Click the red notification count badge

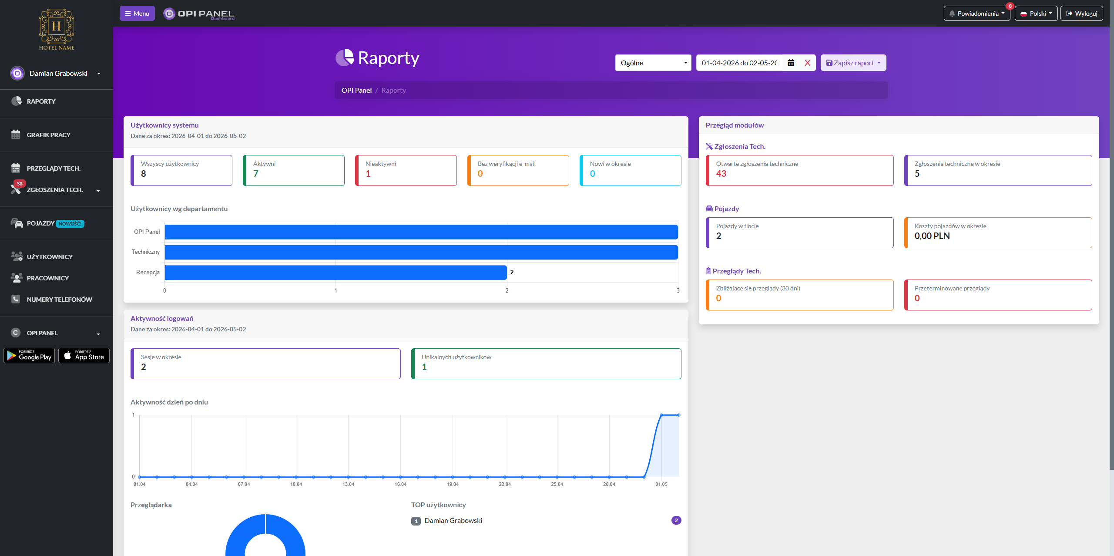click(x=1010, y=6)
